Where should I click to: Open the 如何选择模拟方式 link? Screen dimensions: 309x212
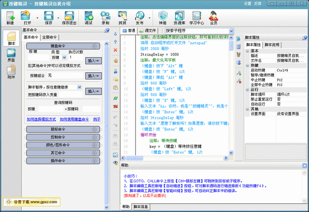coord(41,120)
